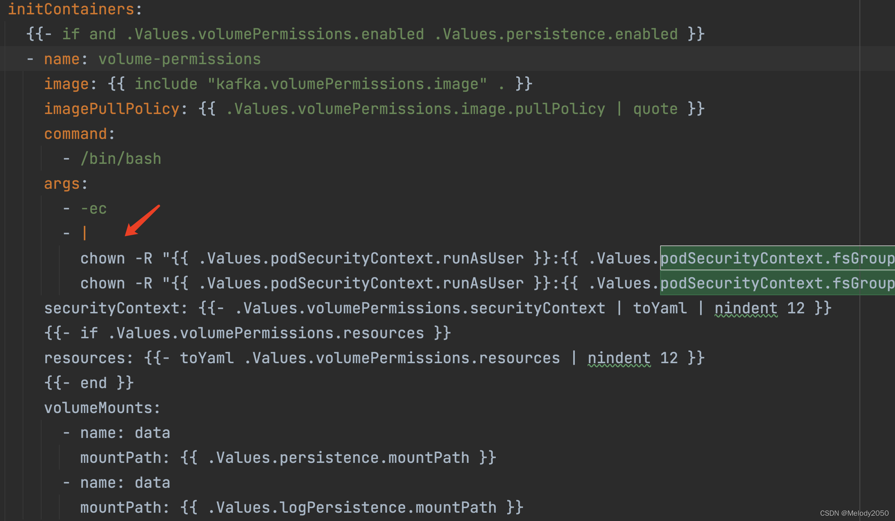
Task: Click the command key
Action: (x=76, y=134)
